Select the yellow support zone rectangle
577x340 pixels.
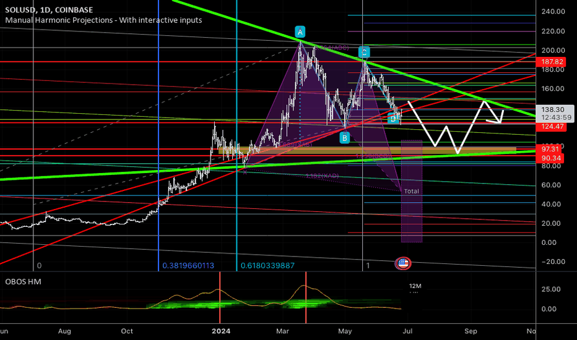(x=367, y=150)
